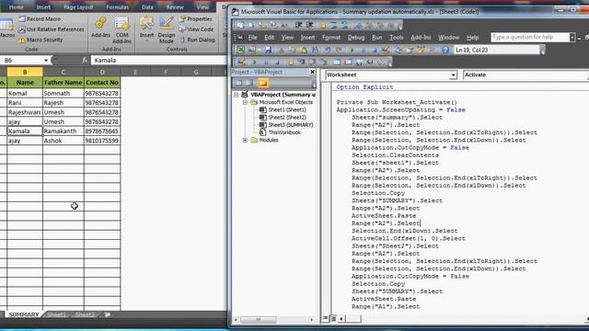Open Object Browser via toolbar icon
Image resolution: width=589 pixels, height=331 pixels.
click(x=422, y=50)
